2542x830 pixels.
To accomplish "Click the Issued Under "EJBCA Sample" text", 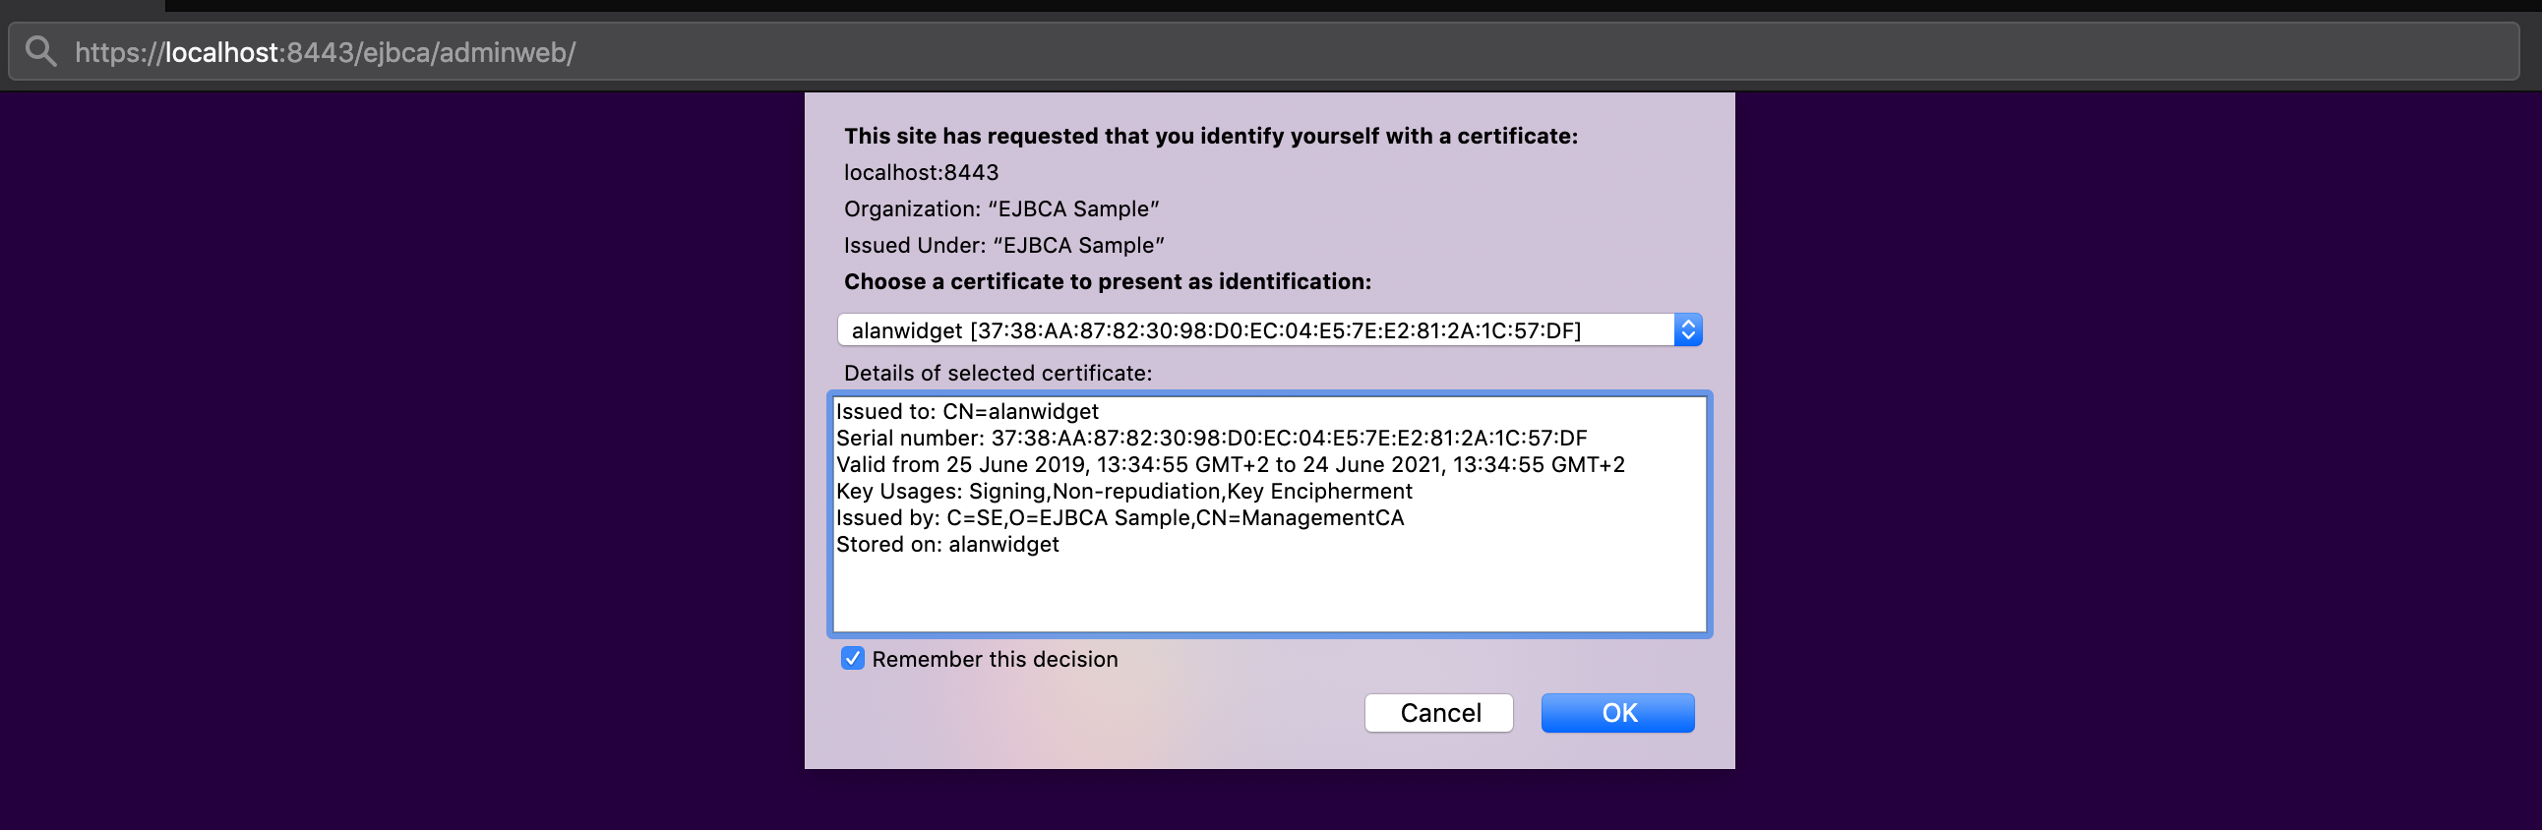I will coord(1002,246).
